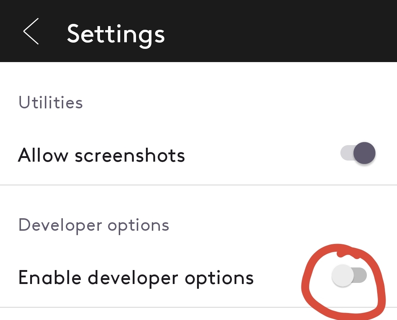Image resolution: width=397 pixels, height=320 pixels.
Task: Toggle the Allow screenshots switch
Action: pyautogui.click(x=358, y=153)
